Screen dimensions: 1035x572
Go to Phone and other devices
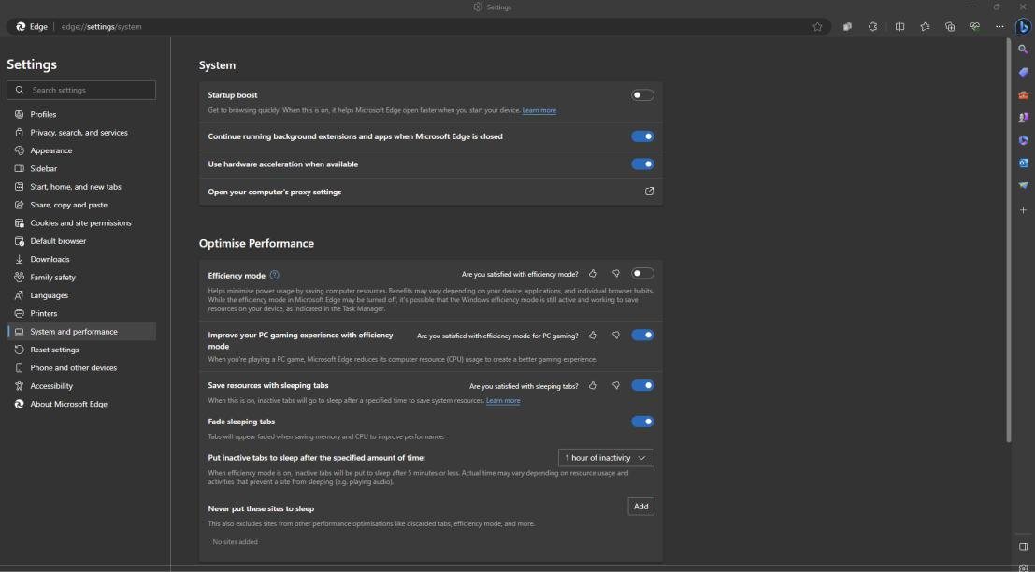click(x=81, y=368)
